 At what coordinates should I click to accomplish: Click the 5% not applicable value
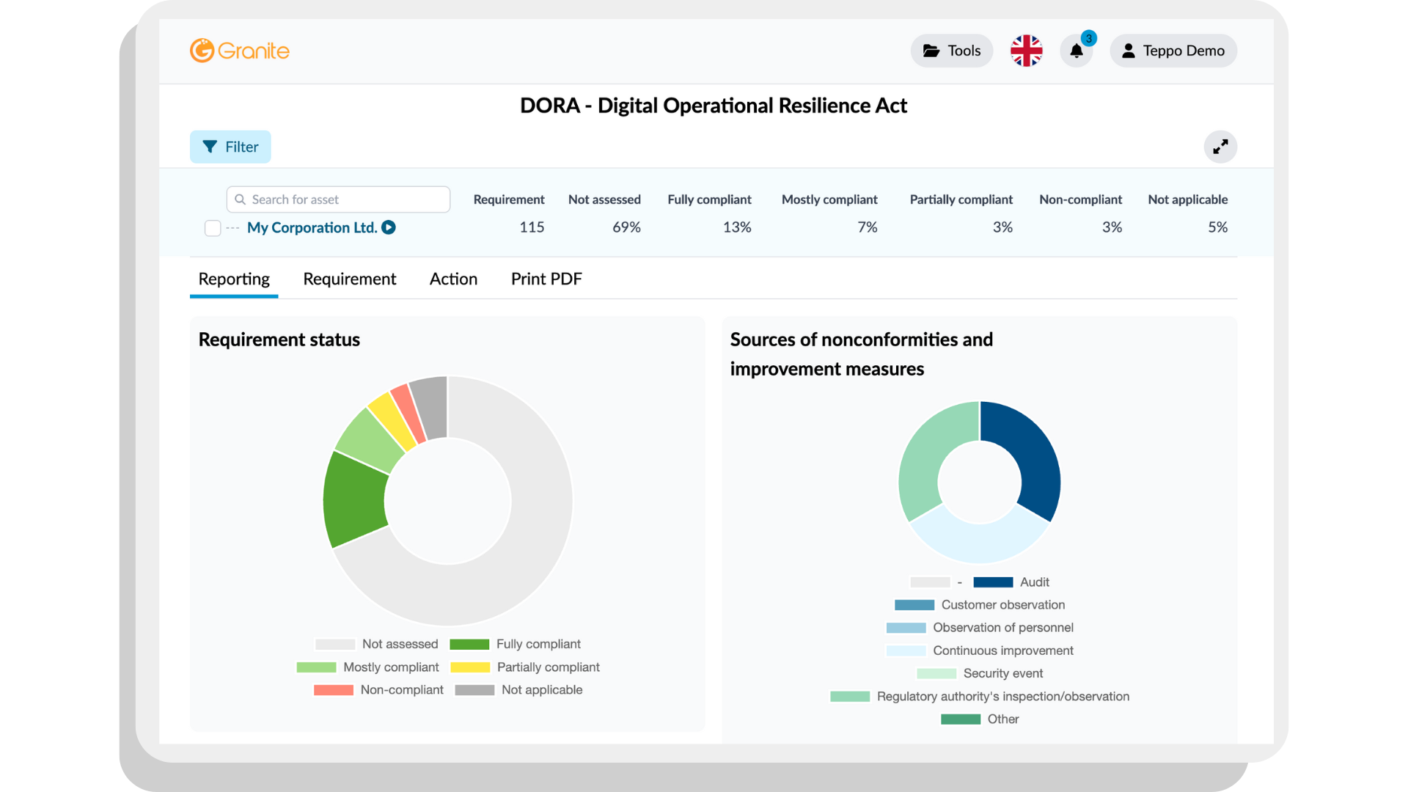click(1217, 227)
